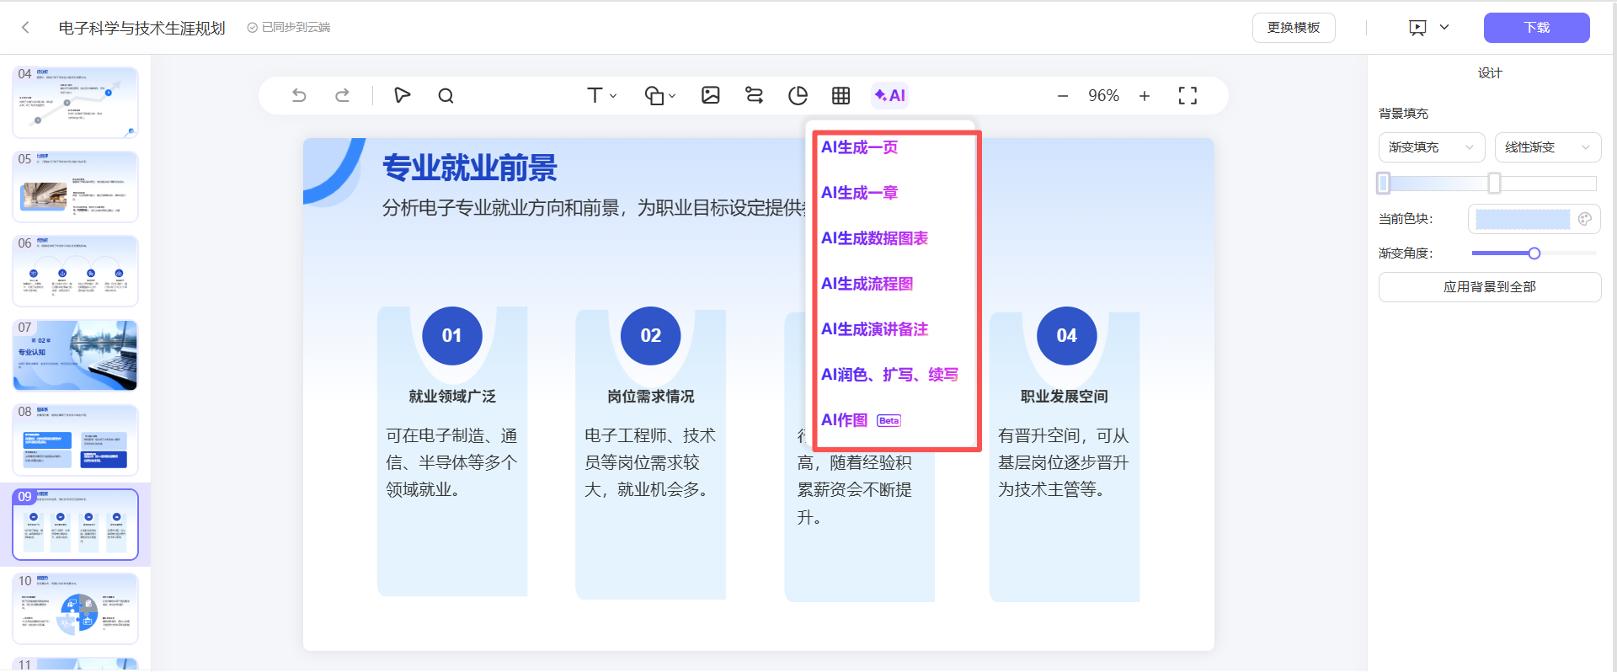
Task: Click the 更换模板 button
Action: coord(1293,28)
